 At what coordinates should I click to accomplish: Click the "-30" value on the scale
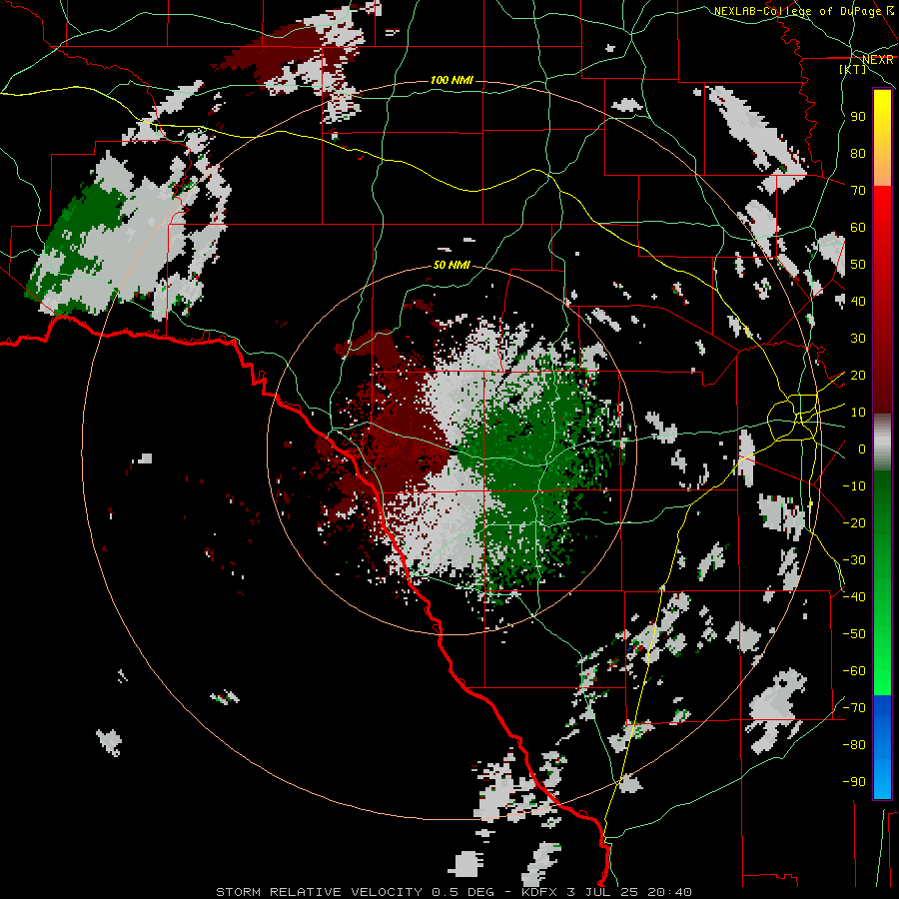click(854, 560)
